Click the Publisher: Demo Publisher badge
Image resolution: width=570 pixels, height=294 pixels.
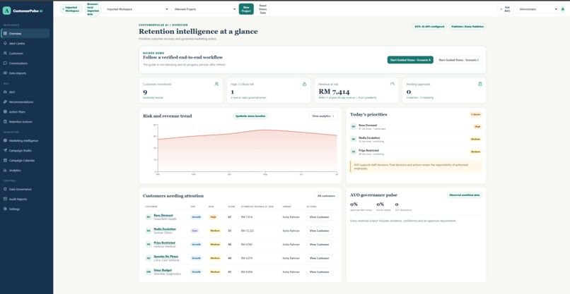467,27
